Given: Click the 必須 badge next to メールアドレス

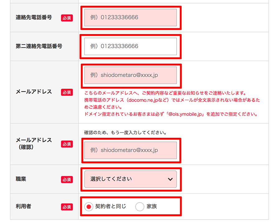Looking at the screenshot, I should click(x=67, y=92).
